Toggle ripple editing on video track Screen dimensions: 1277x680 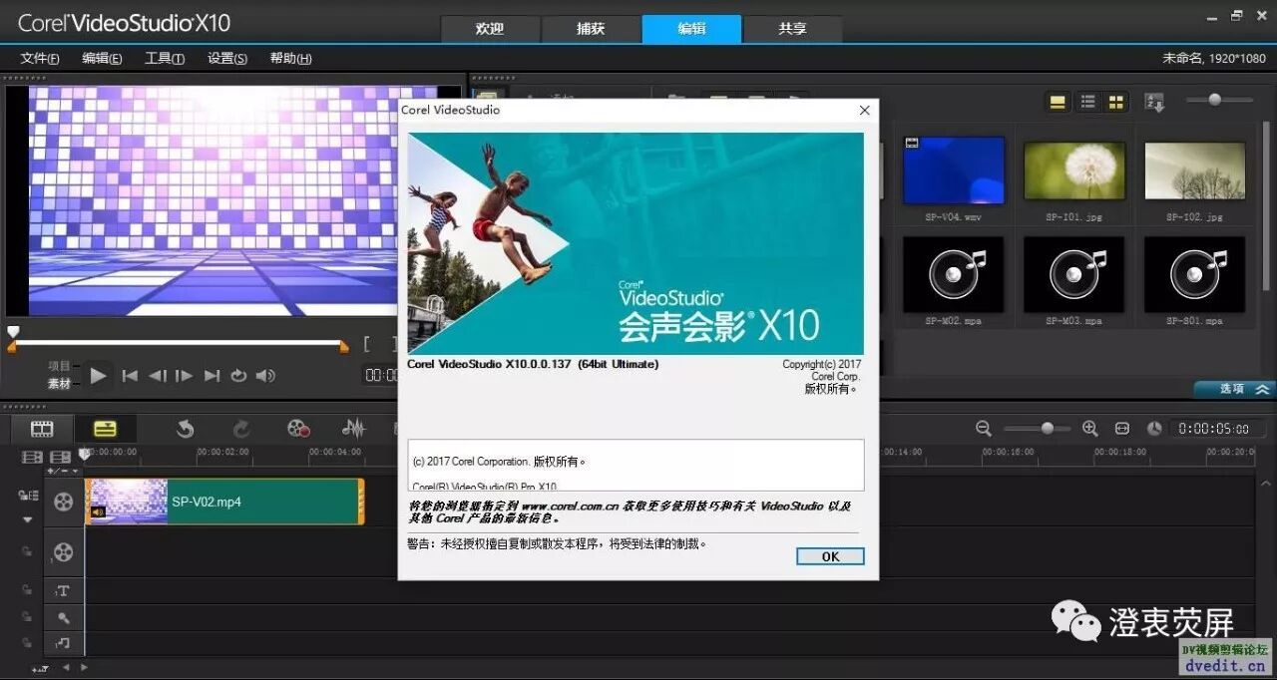[27, 495]
